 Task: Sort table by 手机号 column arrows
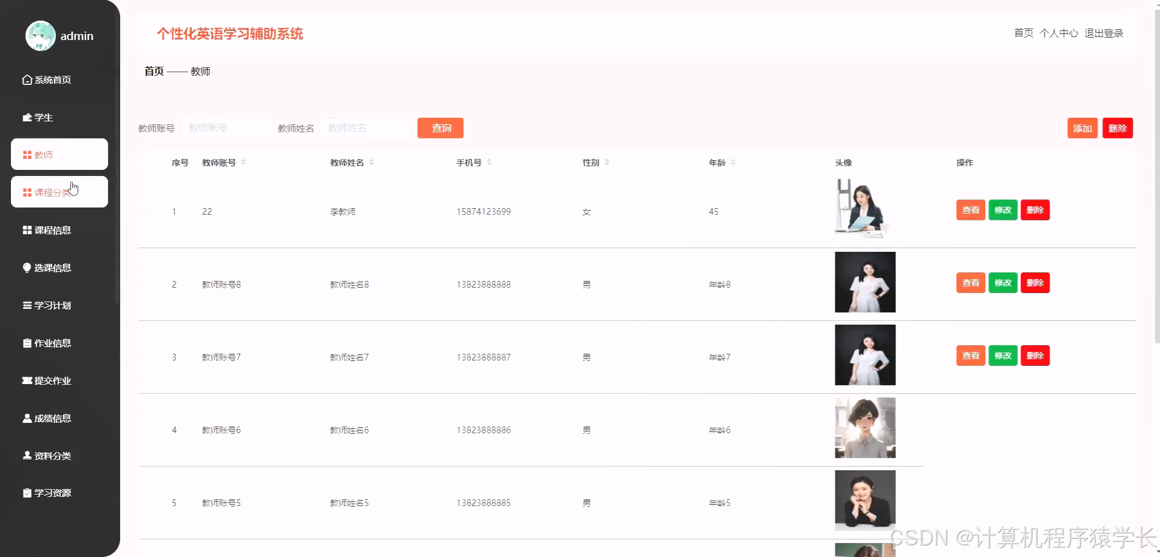489,162
